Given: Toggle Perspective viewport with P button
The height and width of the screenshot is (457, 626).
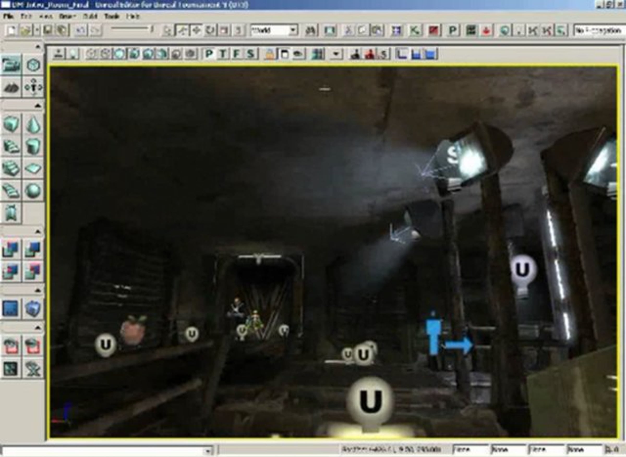Looking at the screenshot, I should coord(209,54).
